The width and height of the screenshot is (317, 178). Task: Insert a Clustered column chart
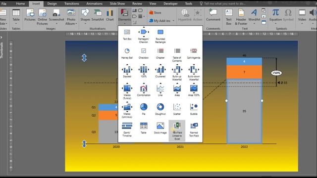coord(160,71)
